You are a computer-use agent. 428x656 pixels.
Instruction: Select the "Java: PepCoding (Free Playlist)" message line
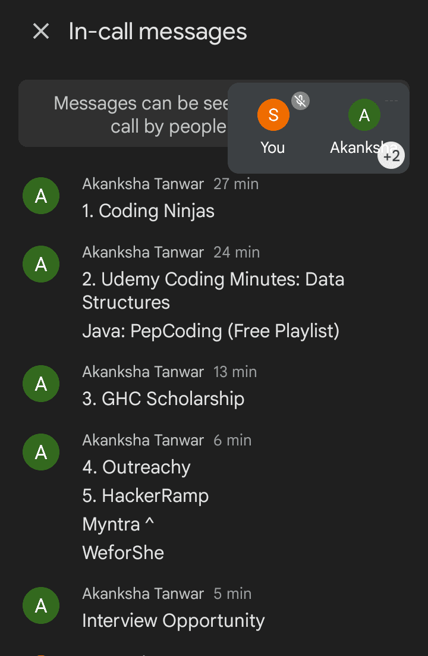210,331
